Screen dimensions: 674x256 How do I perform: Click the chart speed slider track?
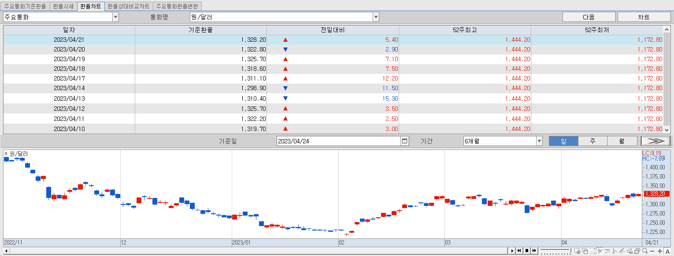[555, 251]
